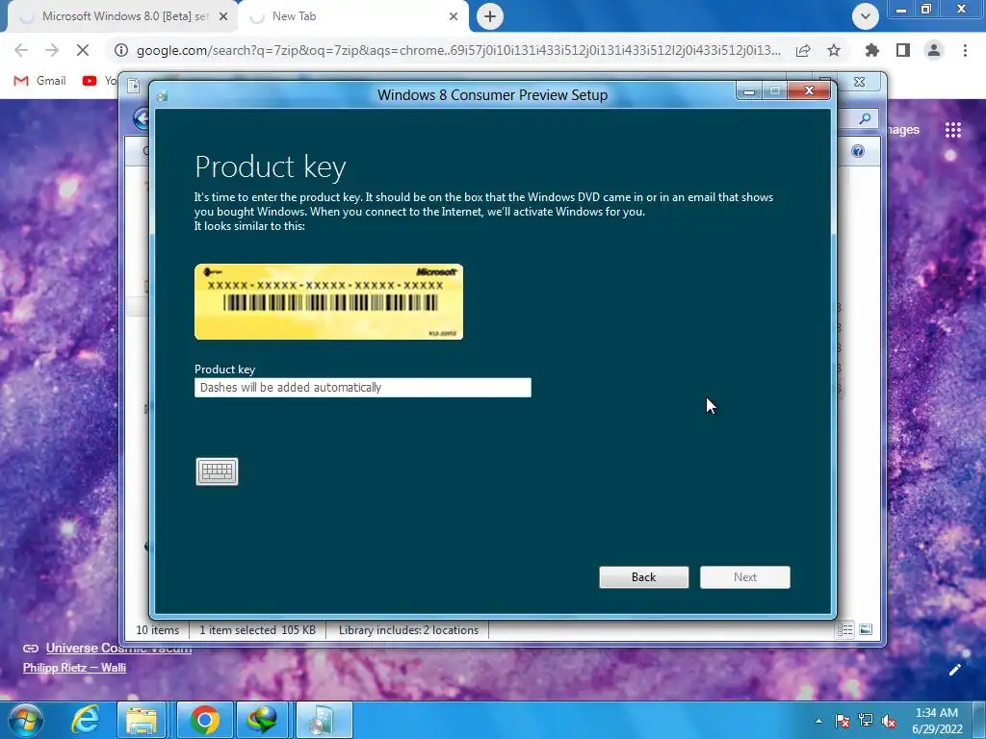
Task: Click 'Library includes: 2 locations' text
Action: tap(408, 630)
